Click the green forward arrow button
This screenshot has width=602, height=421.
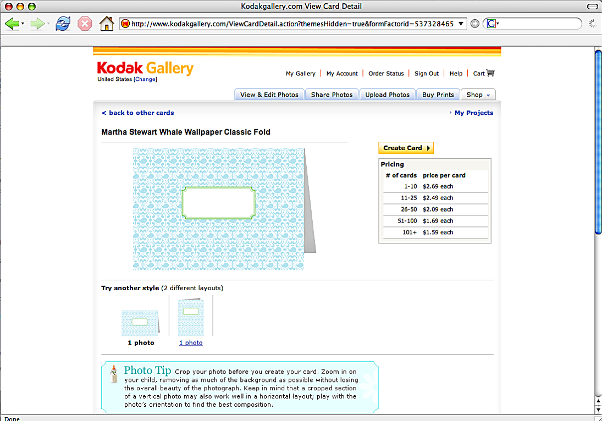[37, 24]
